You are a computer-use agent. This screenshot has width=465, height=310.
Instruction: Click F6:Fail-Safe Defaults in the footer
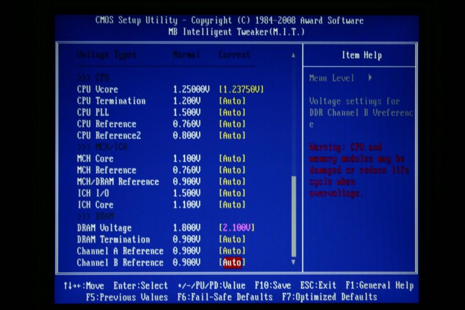pyautogui.click(x=225, y=297)
